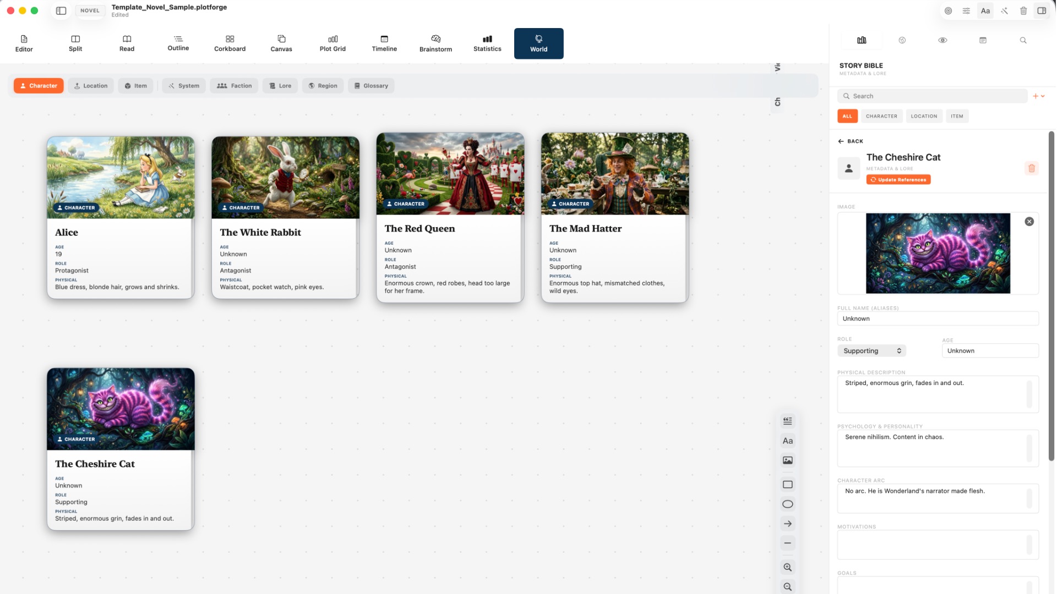Filter world entries by Lore
Image resolution: width=1057 pixels, height=594 pixels.
click(x=280, y=86)
